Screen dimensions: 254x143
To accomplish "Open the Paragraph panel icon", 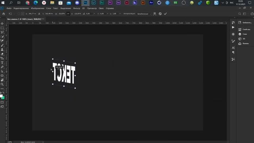I will [x=233, y=52].
